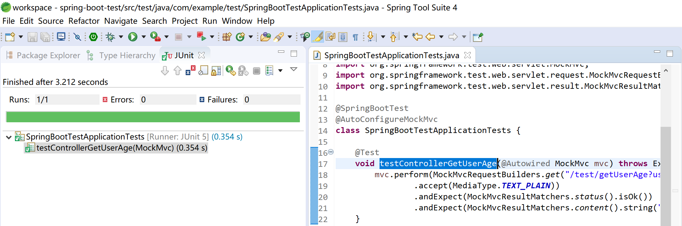Open the Run button dropdown arrow

(143, 37)
